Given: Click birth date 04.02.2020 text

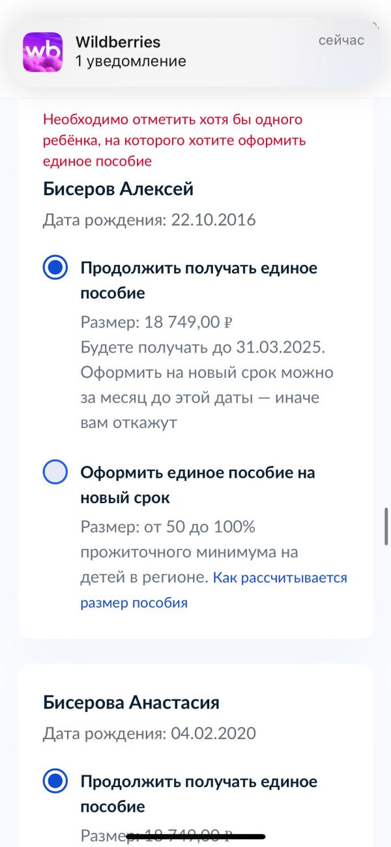Looking at the screenshot, I should [149, 733].
